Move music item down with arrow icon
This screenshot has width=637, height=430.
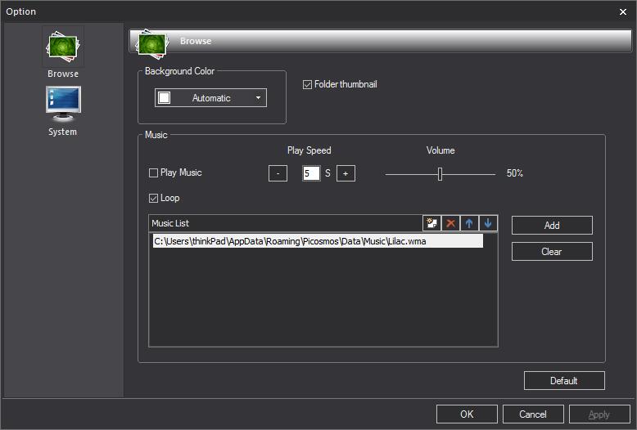click(x=488, y=223)
